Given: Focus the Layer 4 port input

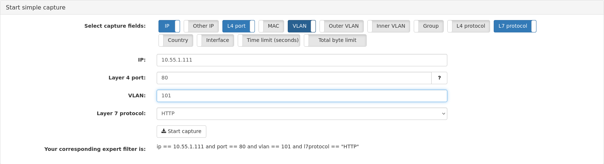Looking at the screenshot, I should pos(294,78).
